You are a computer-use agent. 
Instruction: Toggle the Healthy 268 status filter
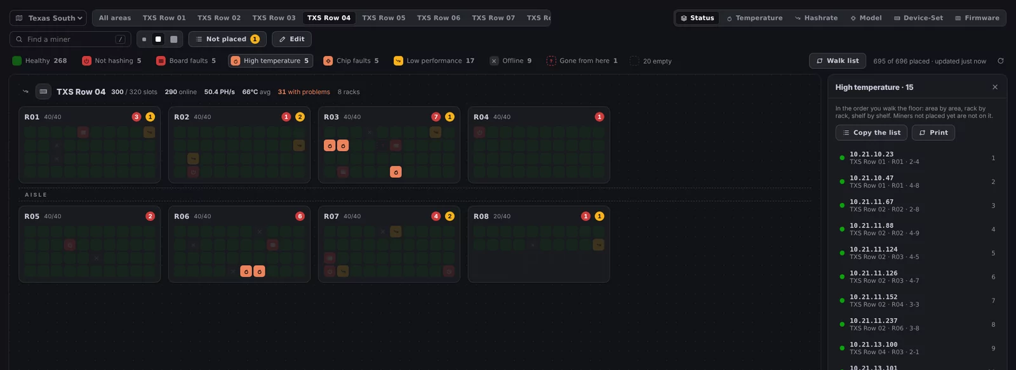click(x=39, y=61)
